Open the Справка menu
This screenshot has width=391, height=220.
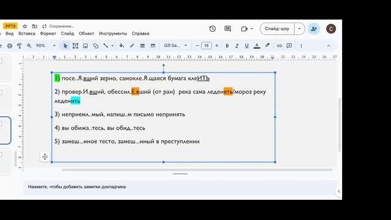pyautogui.click(x=141, y=34)
